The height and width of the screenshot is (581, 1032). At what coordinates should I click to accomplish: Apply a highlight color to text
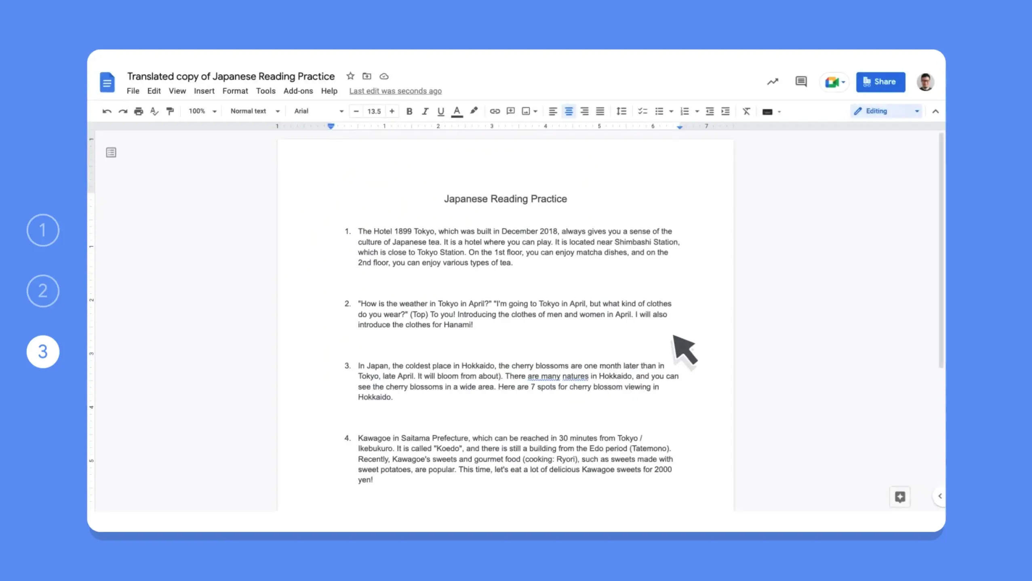pyautogui.click(x=473, y=111)
